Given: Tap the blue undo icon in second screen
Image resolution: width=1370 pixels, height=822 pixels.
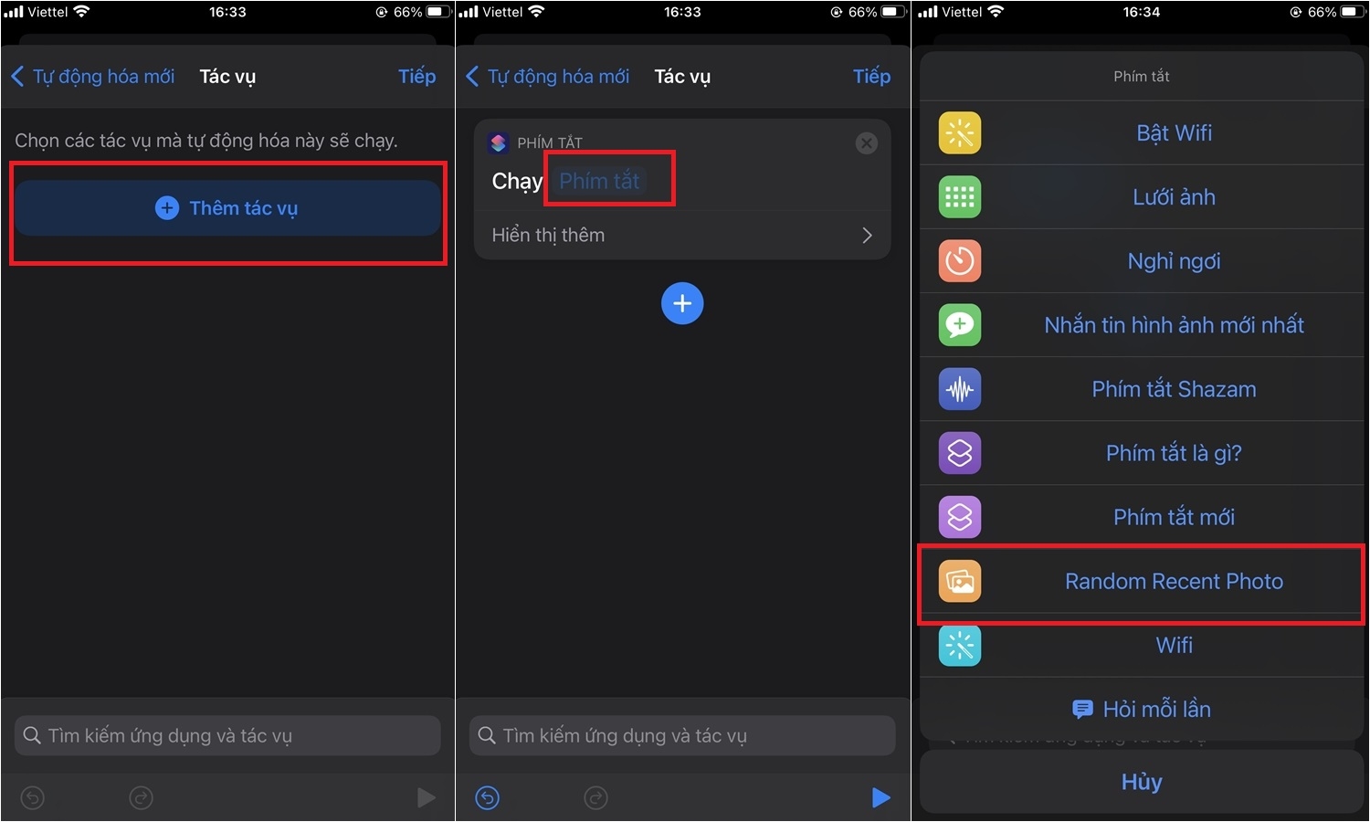Looking at the screenshot, I should pyautogui.click(x=488, y=798).
